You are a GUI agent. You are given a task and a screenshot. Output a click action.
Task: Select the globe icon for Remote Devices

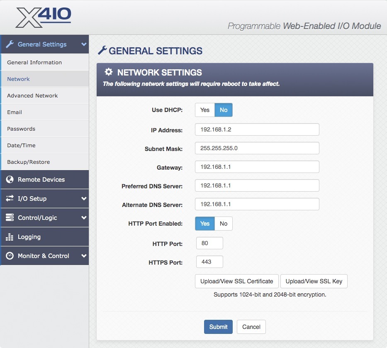tap(9, 180)
